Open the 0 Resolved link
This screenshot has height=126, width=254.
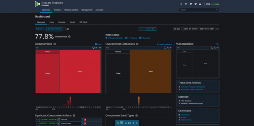coord(145,38)
